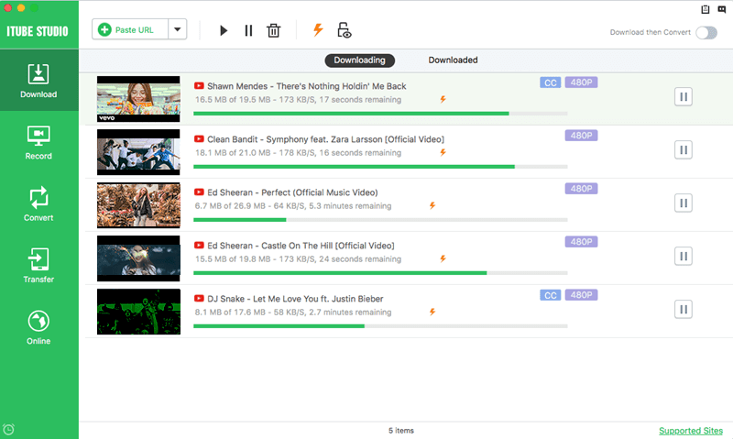Open the Transfer section in sidebar
Image resolution: width=733 pixels, height=439 pixels.
point(38,266)
